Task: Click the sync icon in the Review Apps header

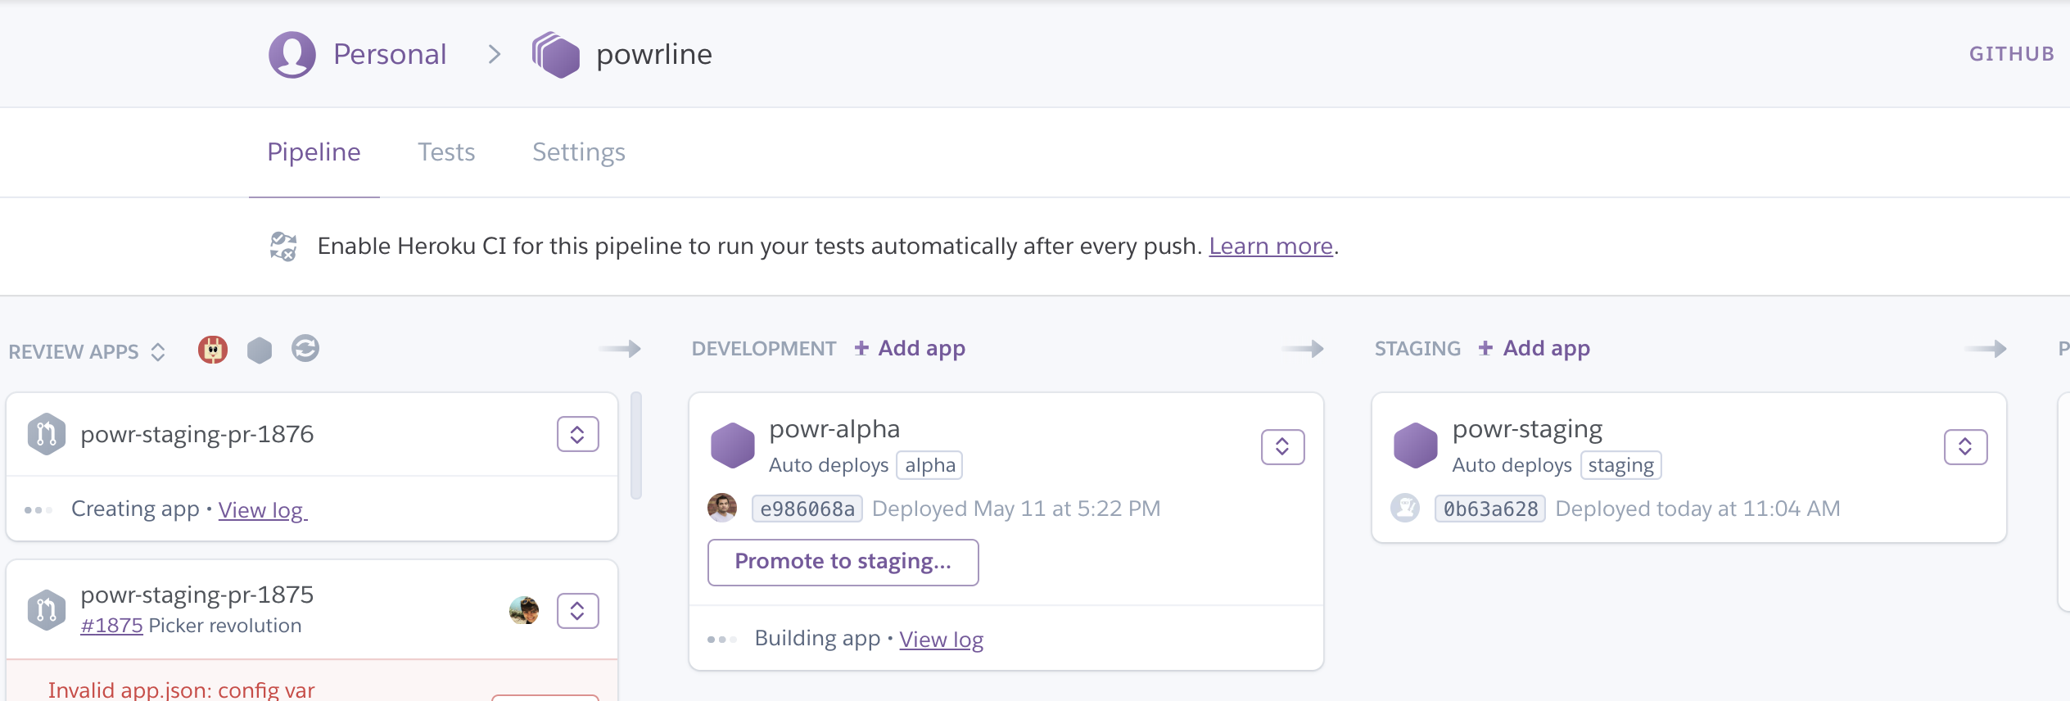Action: [305, 349]
